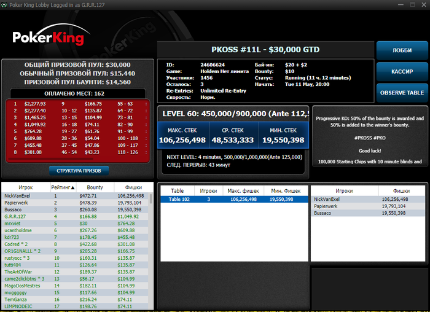430x312 pixels.
Task: Click NickVanExel's bounty $472.71
Action: [88, 196]
